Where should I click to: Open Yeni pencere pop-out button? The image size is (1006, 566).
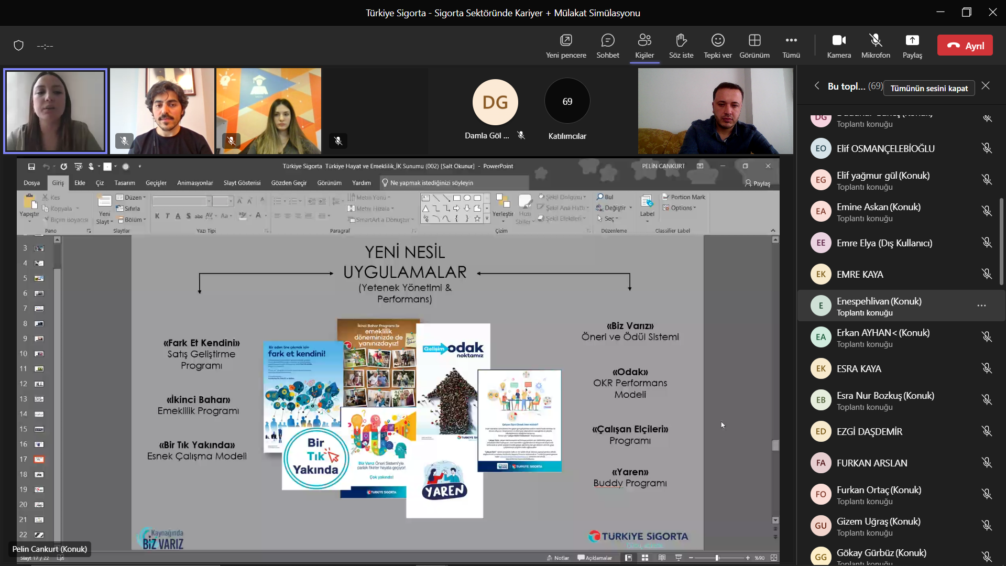coord(566,46)
